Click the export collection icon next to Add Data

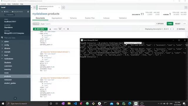(50, 29)
